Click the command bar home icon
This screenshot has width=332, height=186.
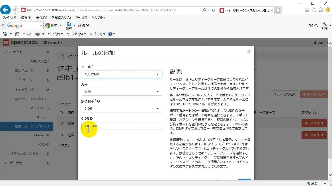(x=5, y=34)
